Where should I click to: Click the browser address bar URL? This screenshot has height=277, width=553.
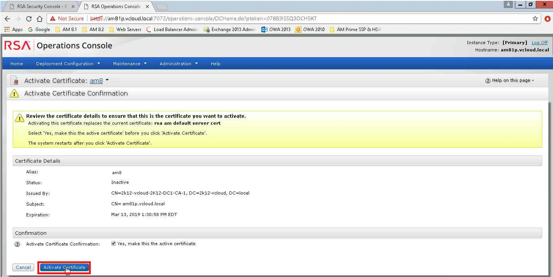[231, 19]
